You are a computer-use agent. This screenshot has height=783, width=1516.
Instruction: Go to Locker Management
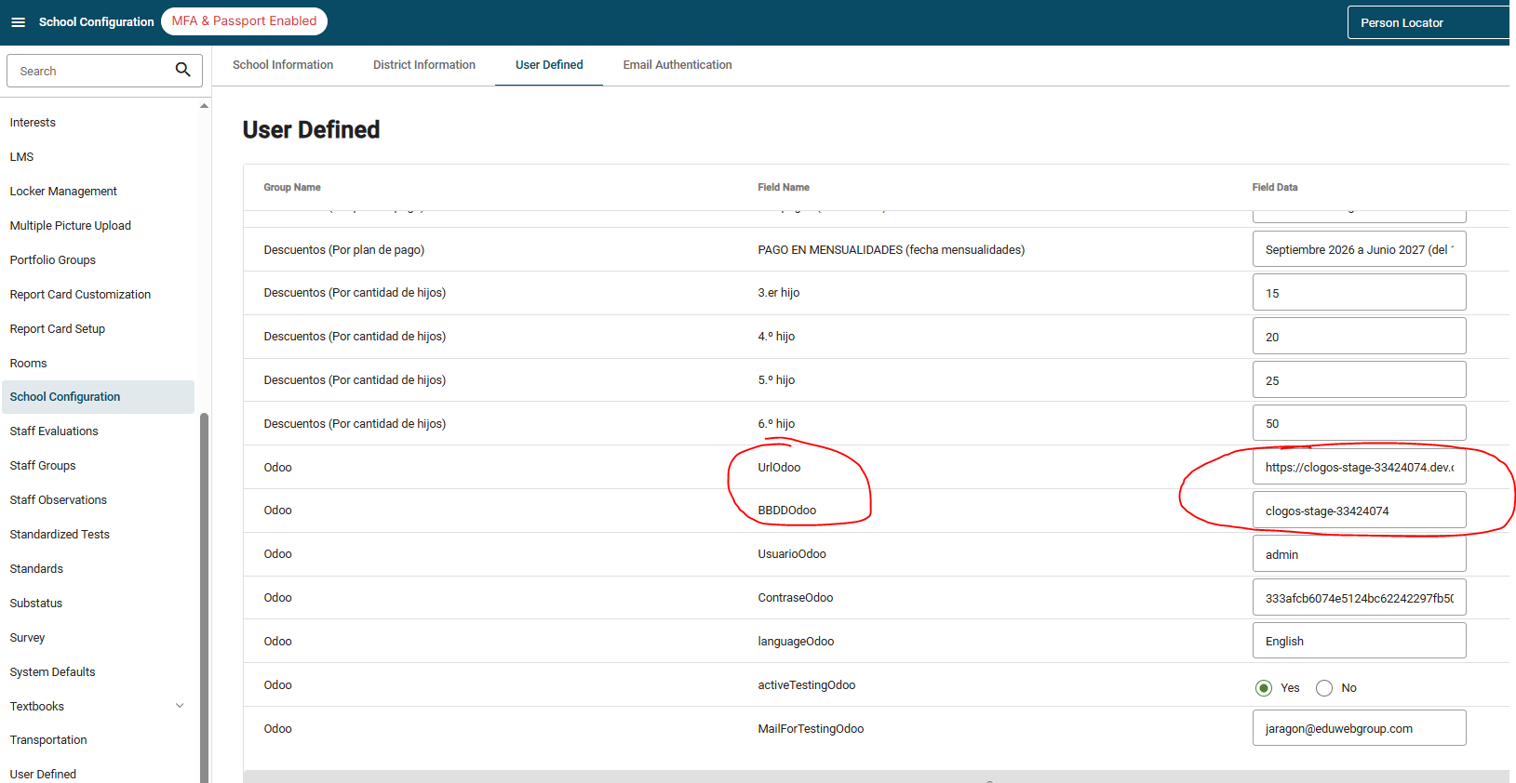pos(63,192)
